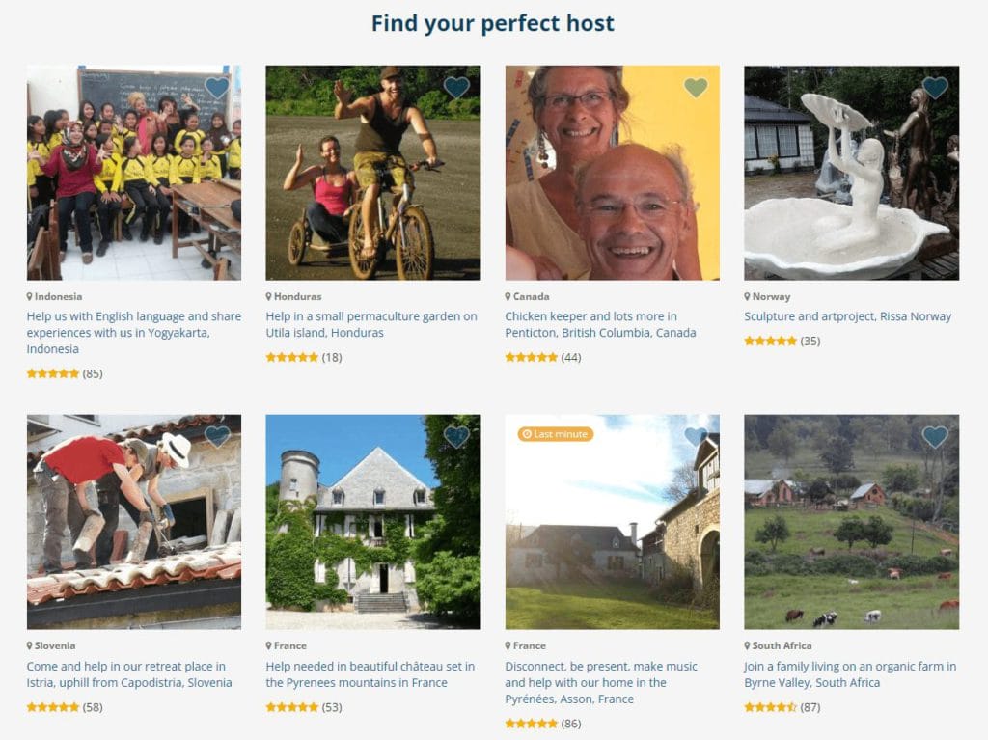Click the Last minute badge
The width and height of the screenshot is (988, 740).
555,434
